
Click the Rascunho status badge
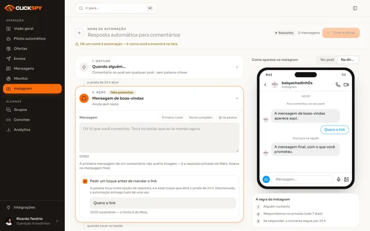pos(284,33)
